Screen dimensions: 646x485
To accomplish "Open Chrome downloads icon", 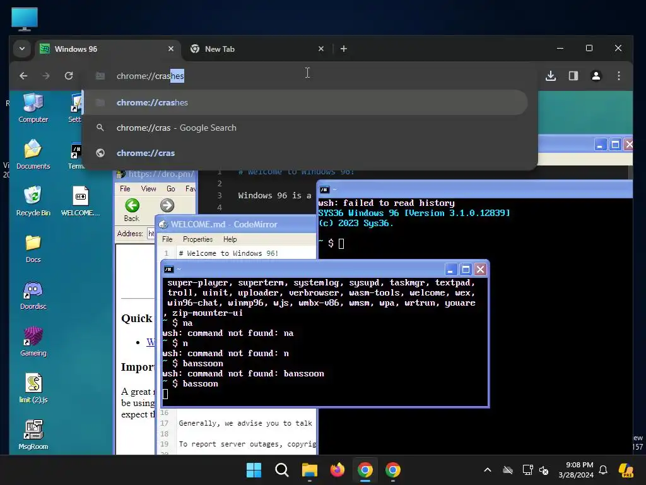I will point(551,76).
